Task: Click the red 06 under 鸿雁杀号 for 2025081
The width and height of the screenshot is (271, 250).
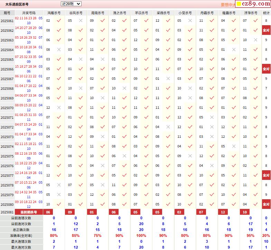Action: pyautogui.click(x=48, y=212)
